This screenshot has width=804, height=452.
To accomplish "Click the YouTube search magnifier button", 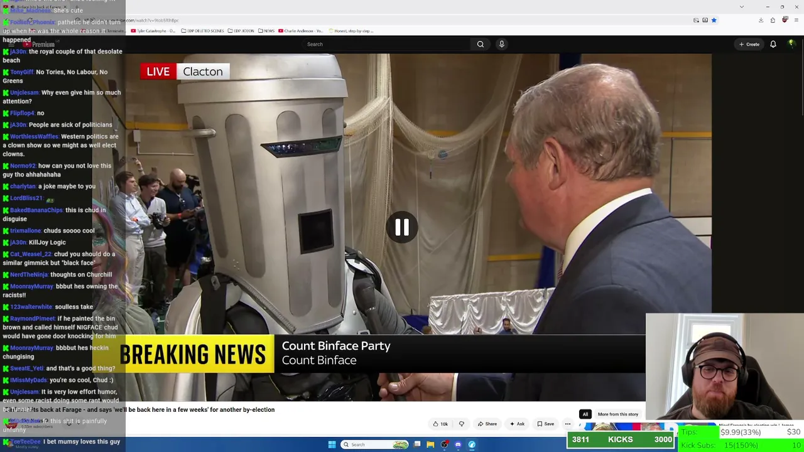I will [481, 44].
